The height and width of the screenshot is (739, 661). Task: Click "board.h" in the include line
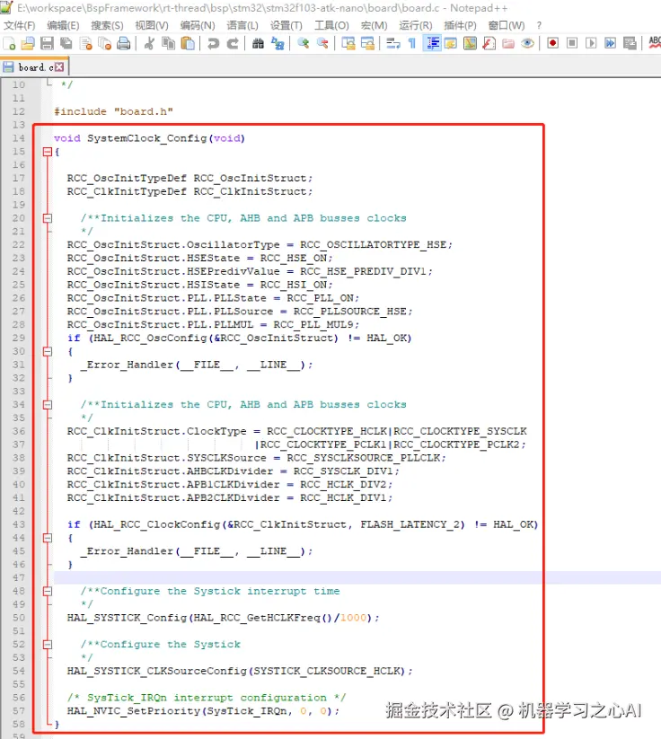tap(144, 111)
